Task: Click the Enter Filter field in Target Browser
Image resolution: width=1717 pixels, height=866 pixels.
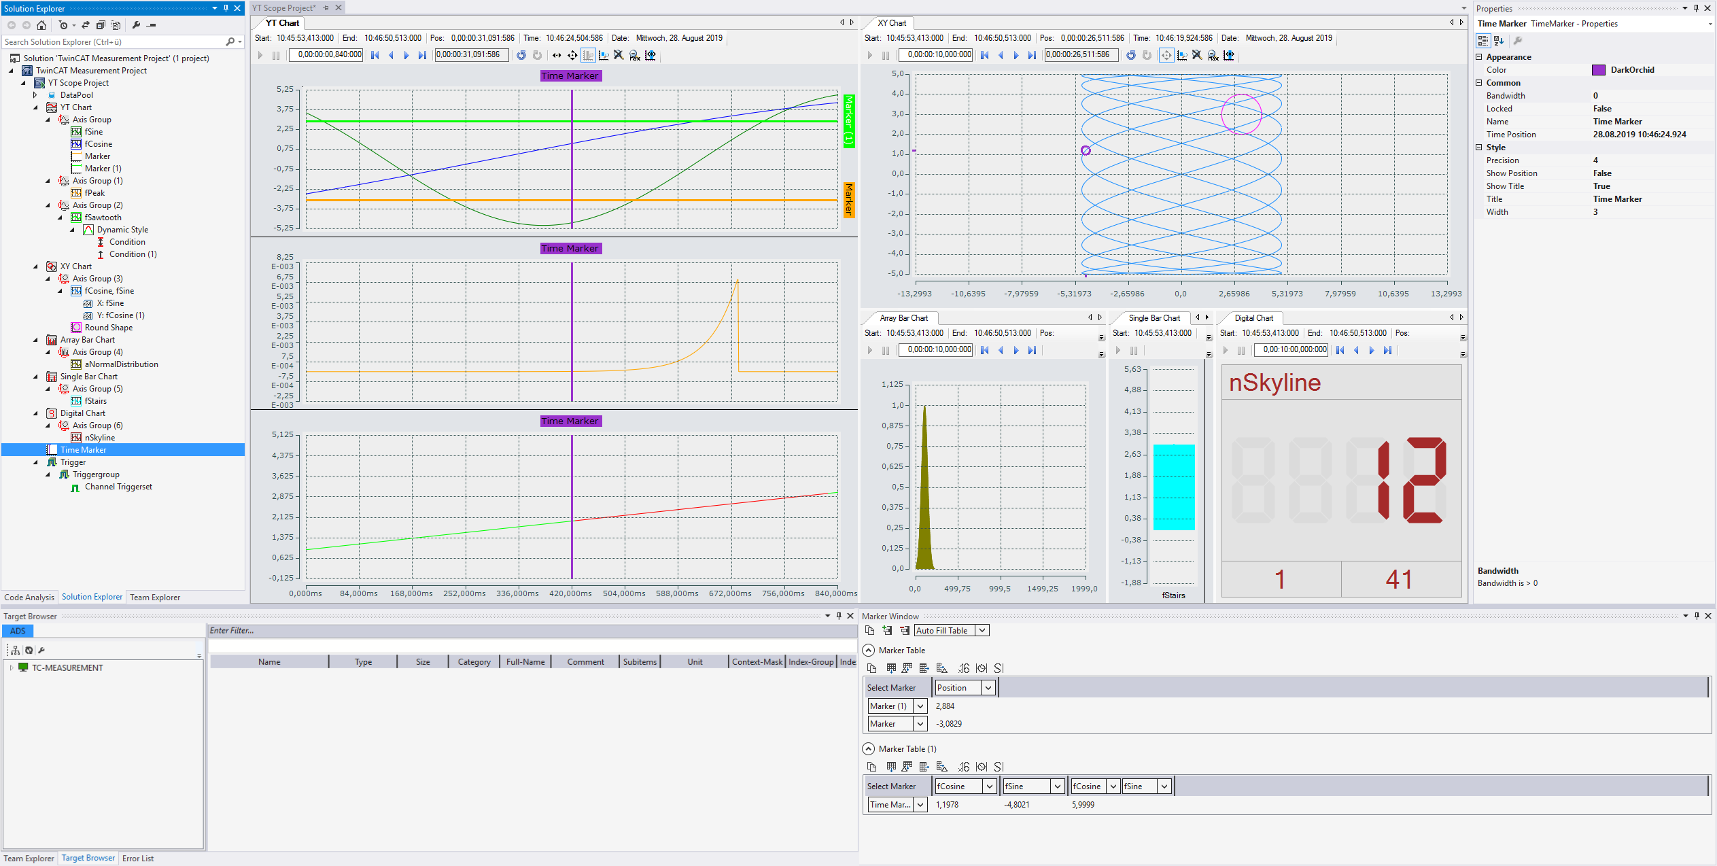Action: pos(532,631)
